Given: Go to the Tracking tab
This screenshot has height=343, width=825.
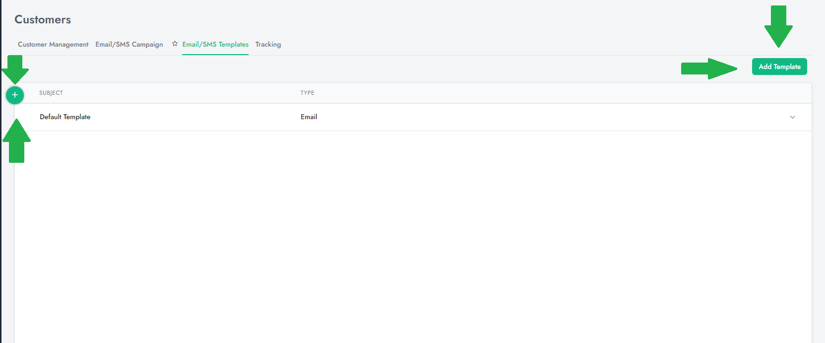Looking at the screenshot, I should pos(268,44).
